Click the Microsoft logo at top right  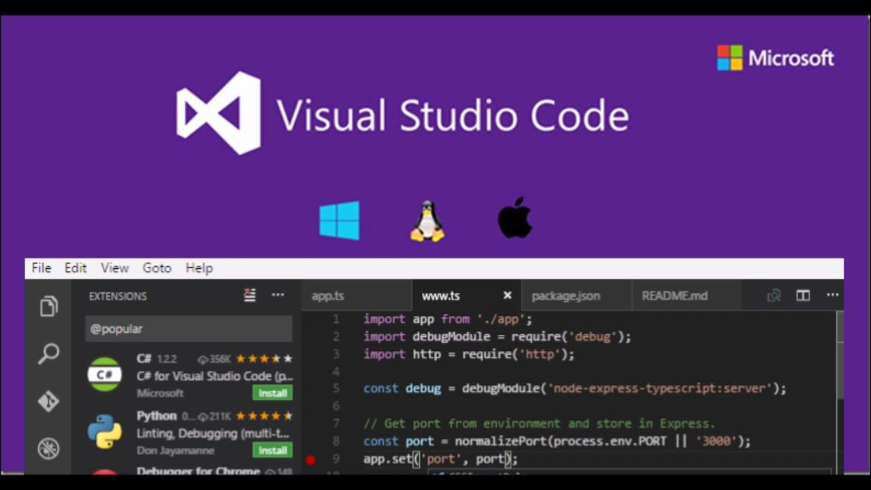point(776,58)
